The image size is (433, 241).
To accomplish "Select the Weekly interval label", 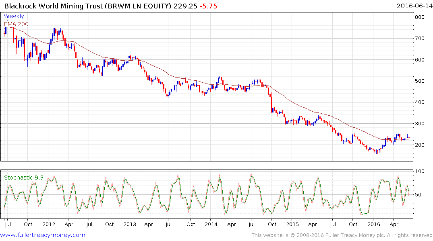I will click(x=14, y=16).
